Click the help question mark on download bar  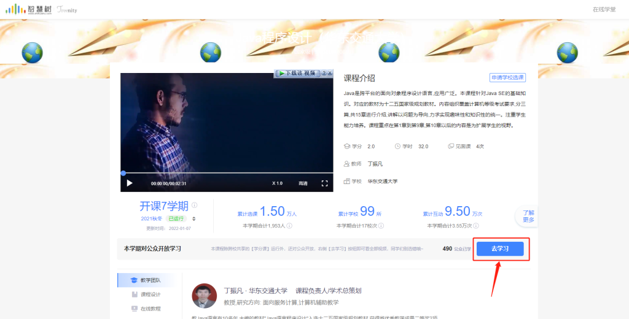(324, 74)
